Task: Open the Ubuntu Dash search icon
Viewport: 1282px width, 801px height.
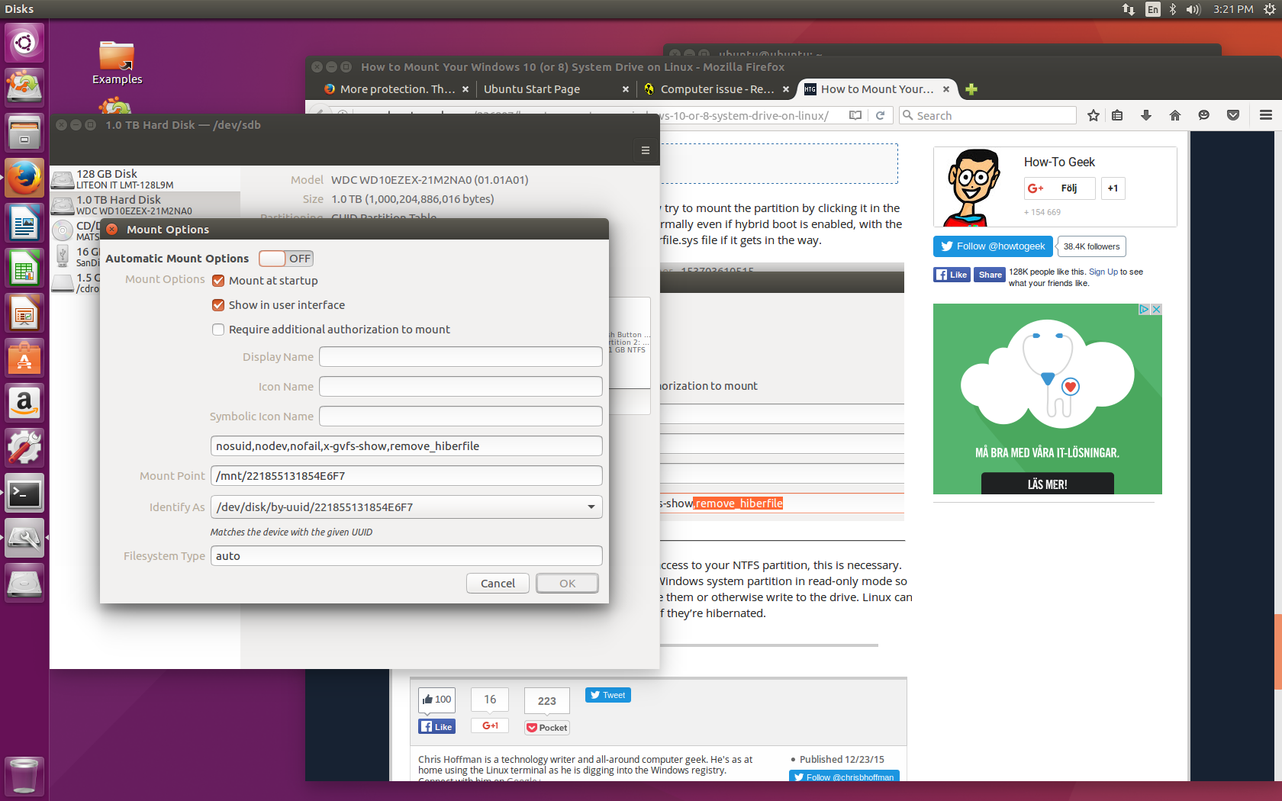Action: pos(24,43)
